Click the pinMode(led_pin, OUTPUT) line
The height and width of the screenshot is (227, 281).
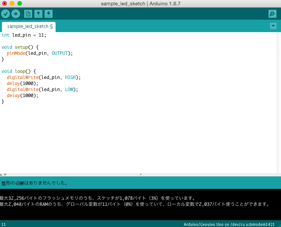tap(40, 53)
